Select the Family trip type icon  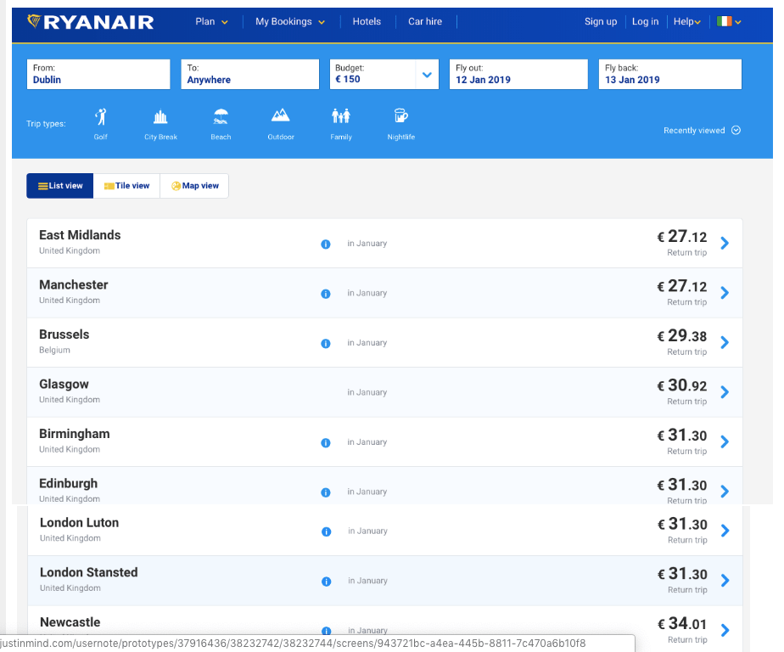[341, 116]
